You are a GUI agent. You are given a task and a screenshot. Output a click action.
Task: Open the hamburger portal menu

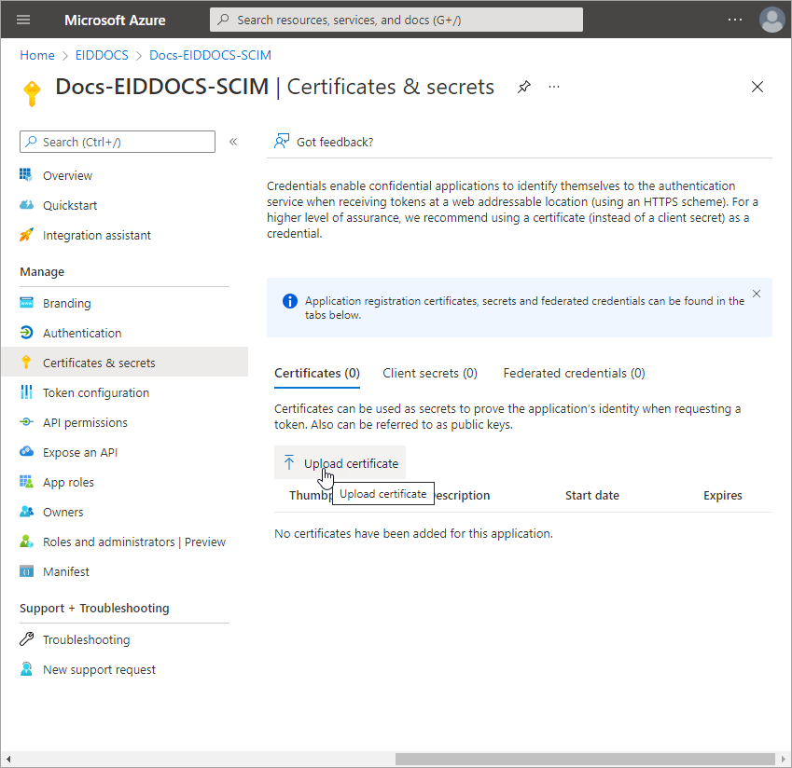pyautogui.click(x=23, y=20)
